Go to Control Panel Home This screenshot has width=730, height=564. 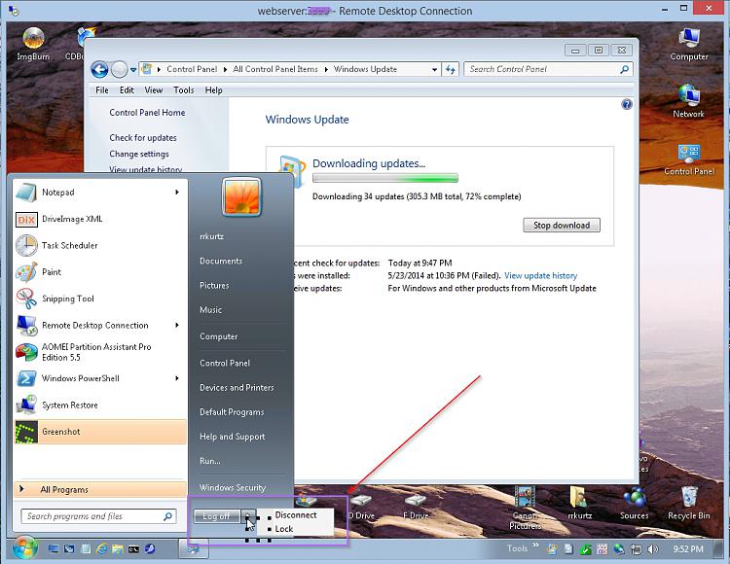point(147,113)
